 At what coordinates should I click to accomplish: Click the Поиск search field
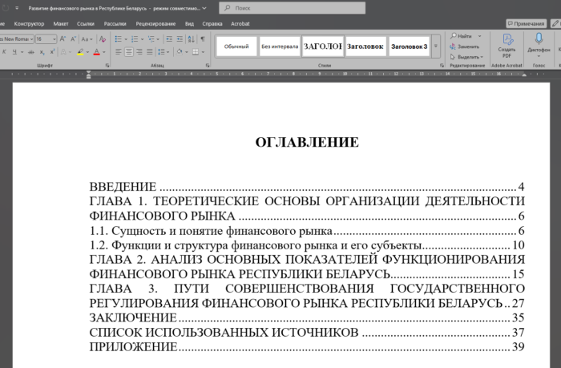(293, 8)
